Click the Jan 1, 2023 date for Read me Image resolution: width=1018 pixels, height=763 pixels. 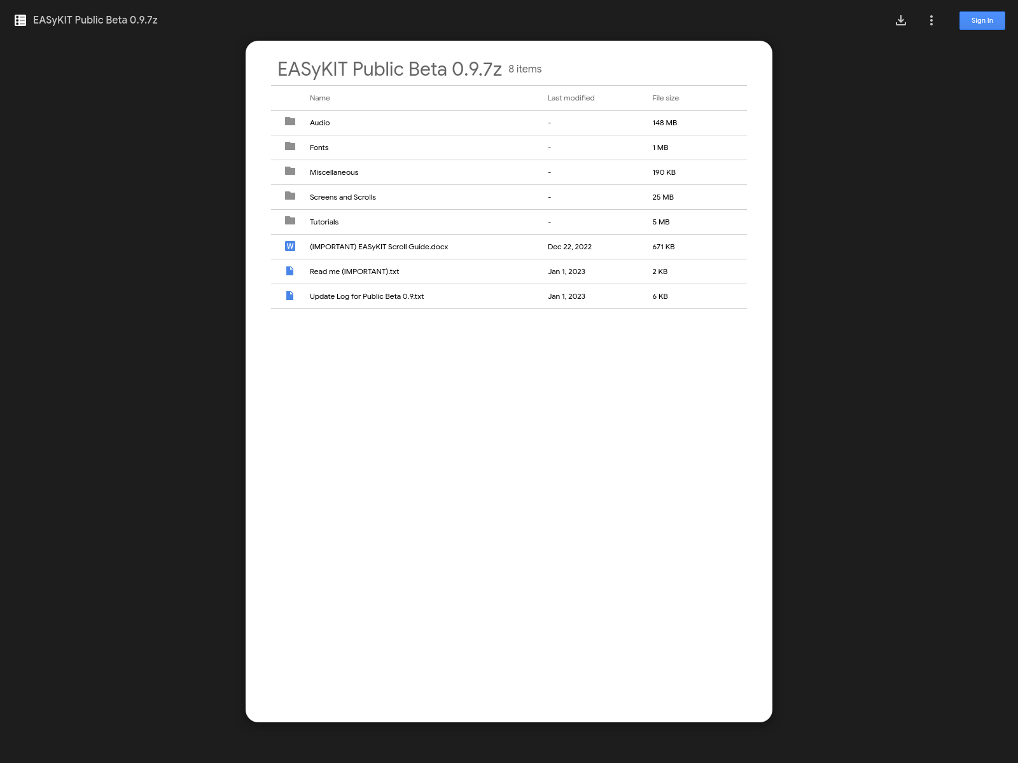tap(566, 272)
